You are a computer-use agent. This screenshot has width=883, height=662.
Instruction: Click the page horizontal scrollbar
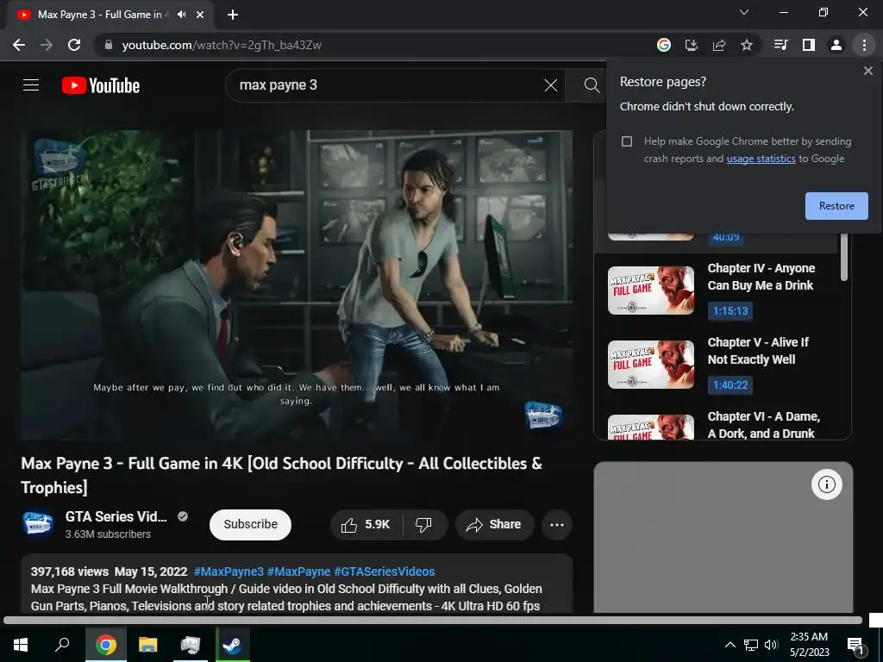pos(433,621)
